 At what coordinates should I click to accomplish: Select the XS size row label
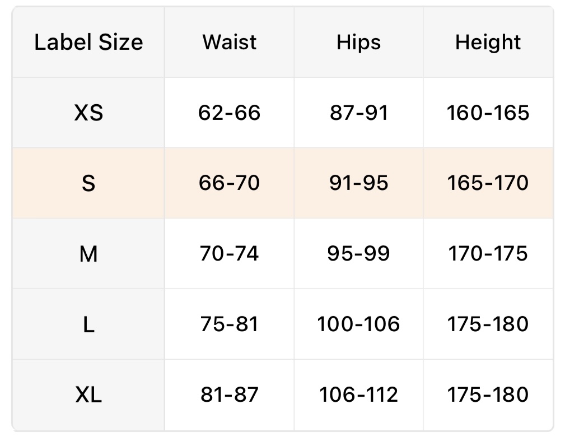pyautogui.click(x=88, y=113)
